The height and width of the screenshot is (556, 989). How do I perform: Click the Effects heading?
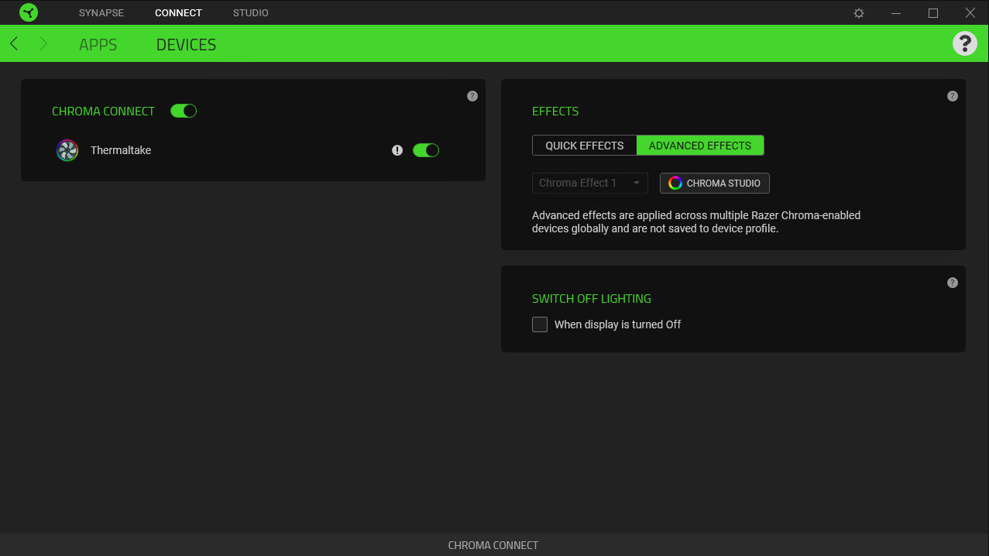[x=555, y=112]
